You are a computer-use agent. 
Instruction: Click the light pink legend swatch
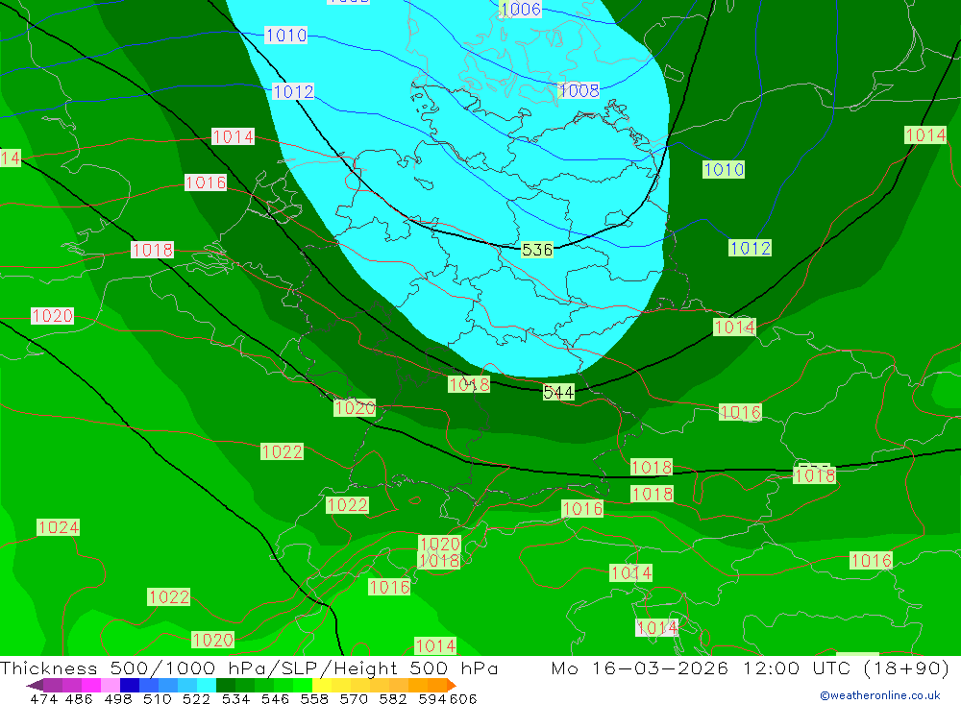(x=111, y=685)
